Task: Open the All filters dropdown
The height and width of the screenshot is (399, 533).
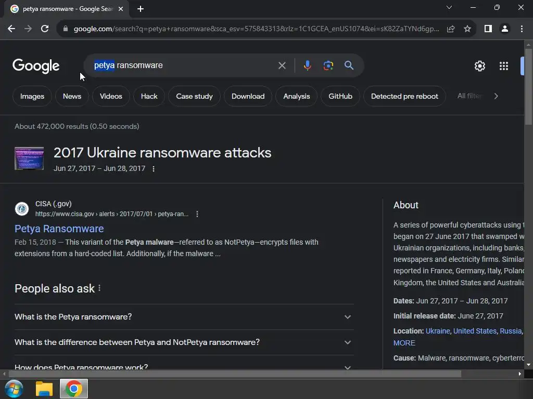Action: coord(469,96)
